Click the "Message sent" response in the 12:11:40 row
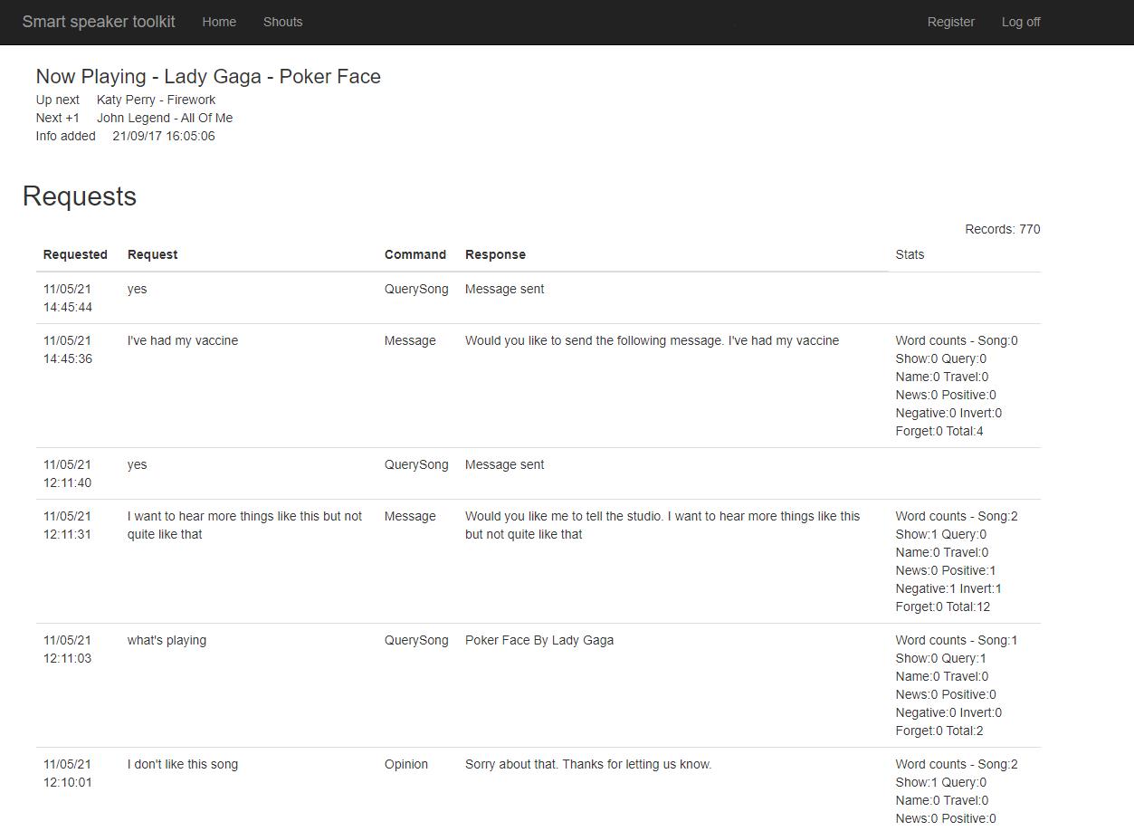Viewport: 1134px width, 831px height. pos(504,464)
